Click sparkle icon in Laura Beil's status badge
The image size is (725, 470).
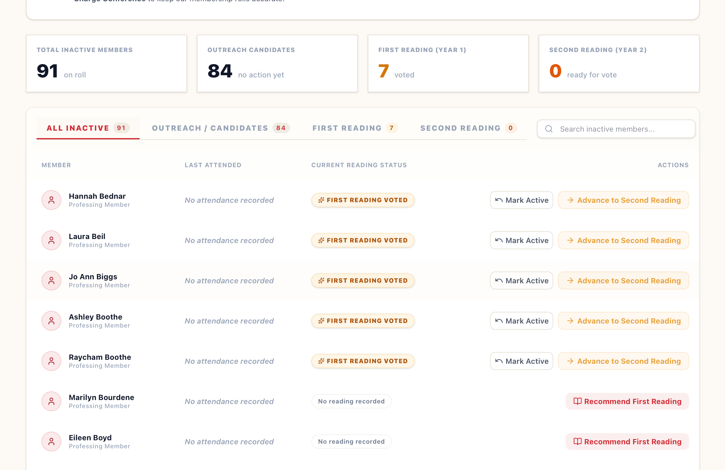[321, 240]
